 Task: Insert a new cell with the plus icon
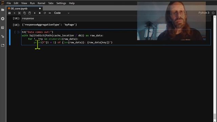click(x=14, y=13)
